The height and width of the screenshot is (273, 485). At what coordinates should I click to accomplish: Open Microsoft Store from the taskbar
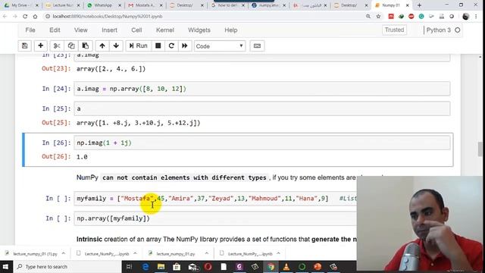[x=177, y=266]
